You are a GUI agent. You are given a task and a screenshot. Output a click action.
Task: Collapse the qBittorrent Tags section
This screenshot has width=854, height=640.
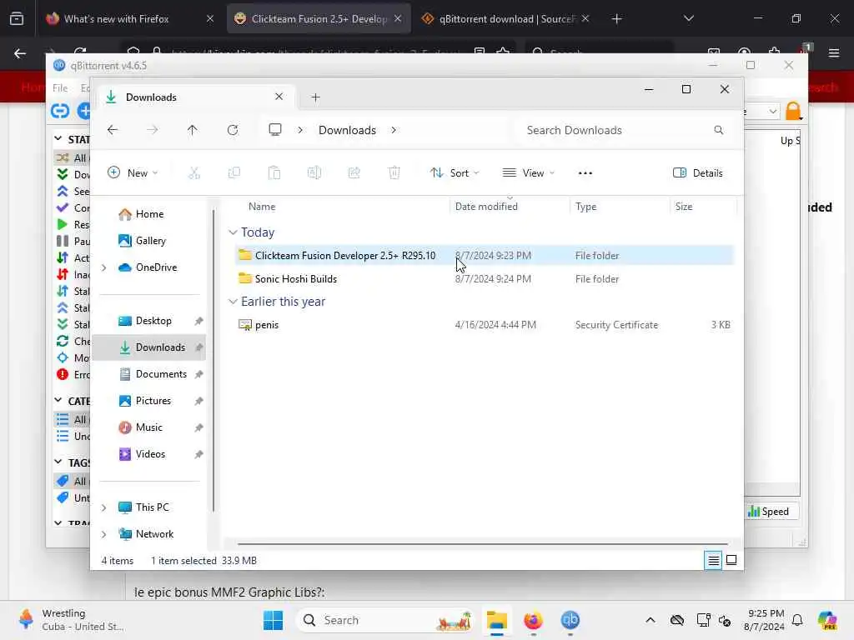[x=58, y=462]
